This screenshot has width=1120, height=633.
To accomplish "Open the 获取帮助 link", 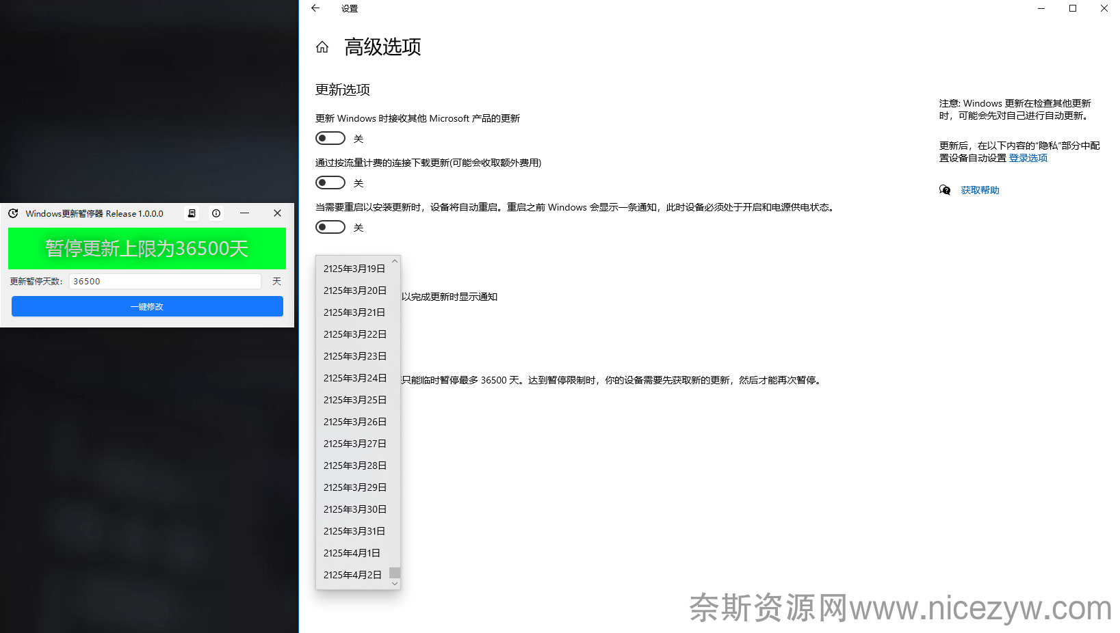I will [x=980, y=190].
